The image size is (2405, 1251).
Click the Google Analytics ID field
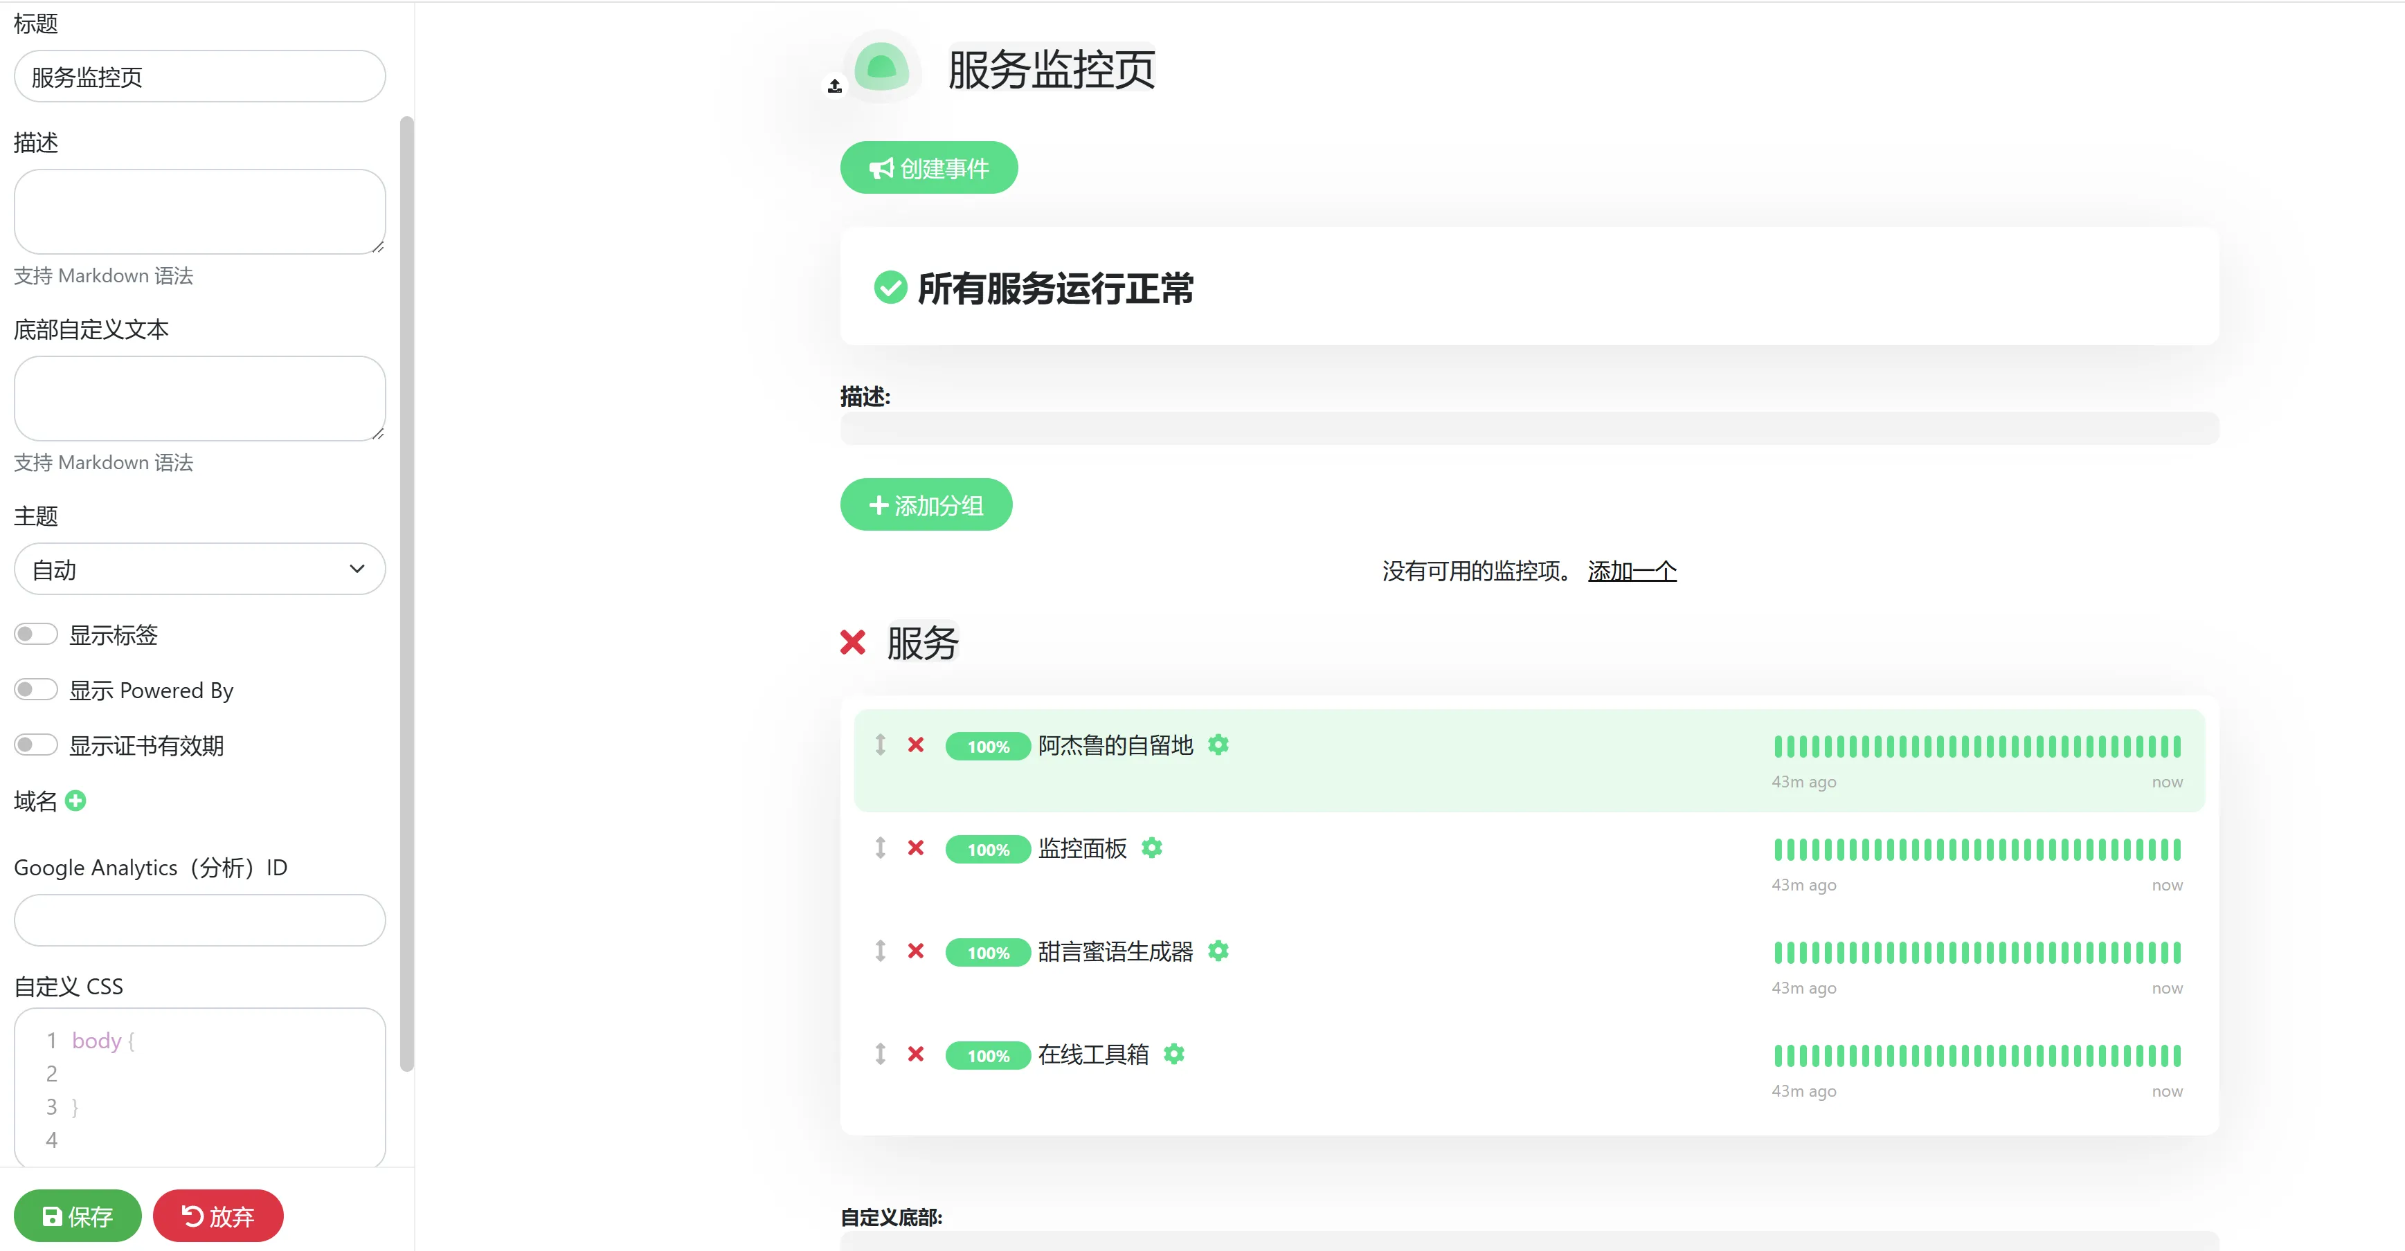coord(199,920)
